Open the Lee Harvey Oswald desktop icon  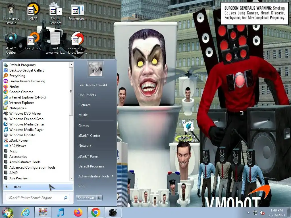tap(11, 14)
